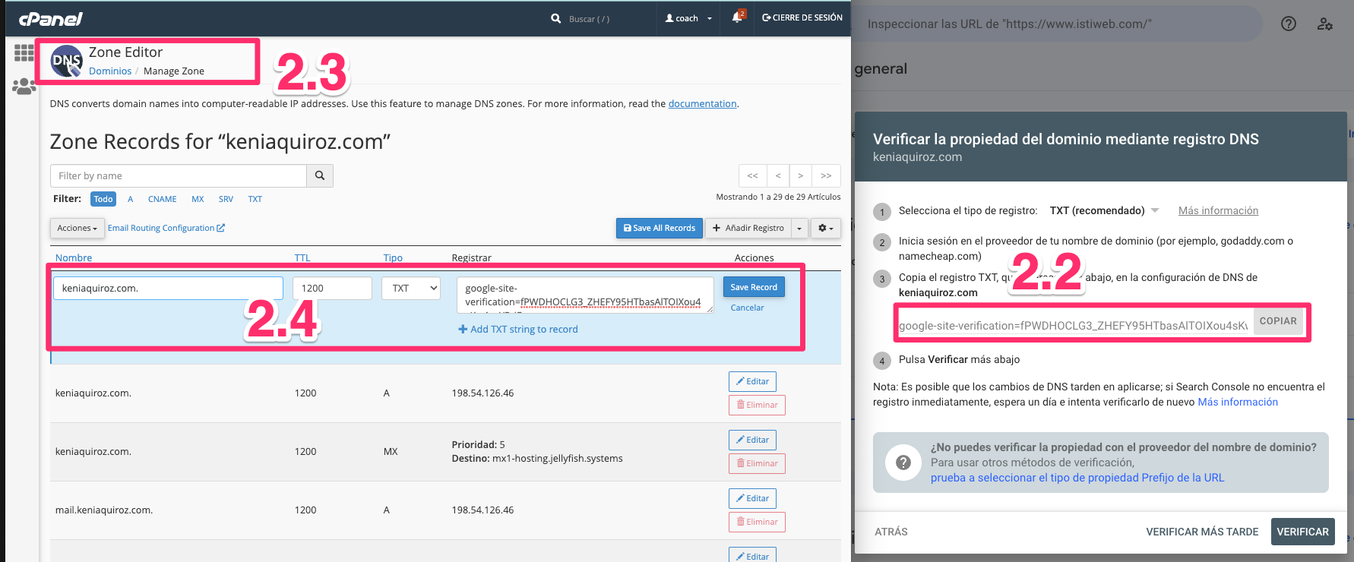Open user settings icon in Search Console
Image resolution: width=1354 pixels, height=562 pixels.
[x=1325, y=24]
